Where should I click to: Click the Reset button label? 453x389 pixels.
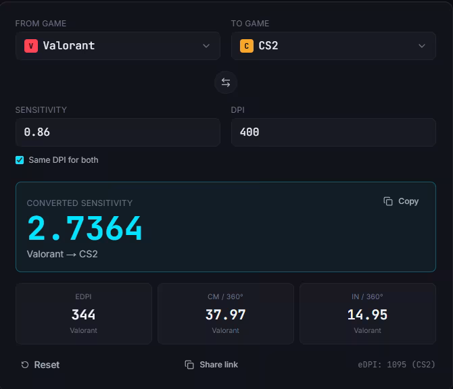pyautogui.click(x=47, y=365)
